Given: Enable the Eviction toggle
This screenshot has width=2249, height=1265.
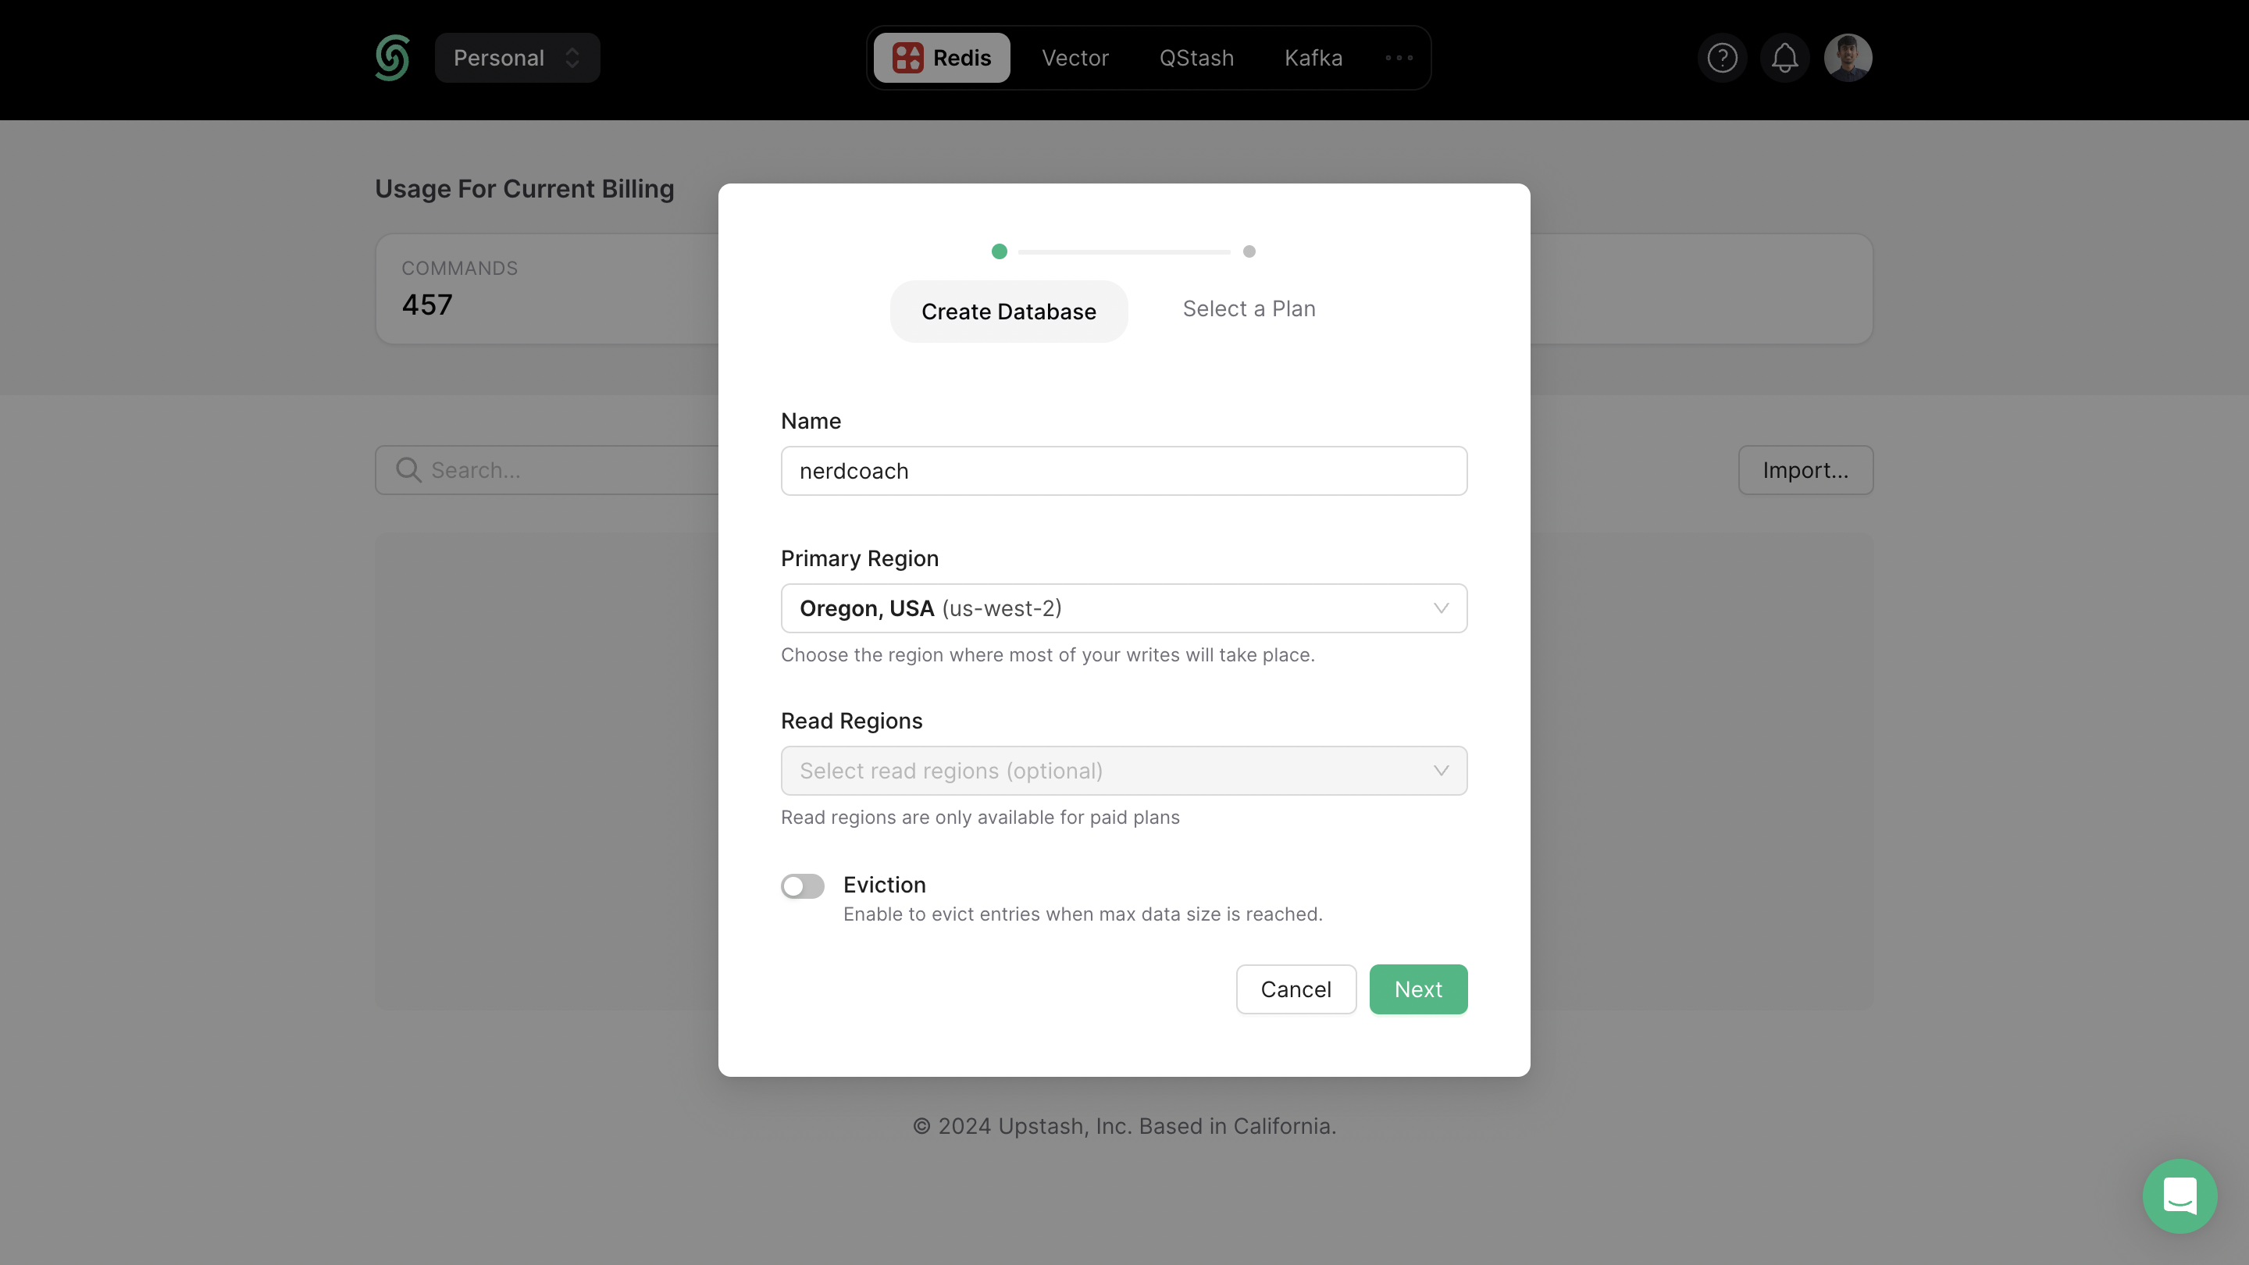Looking at the screenshot, I should (x=802, y=885).
